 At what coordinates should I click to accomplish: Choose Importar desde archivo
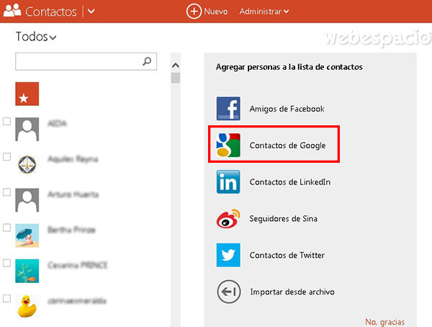(x=292, y=292)
